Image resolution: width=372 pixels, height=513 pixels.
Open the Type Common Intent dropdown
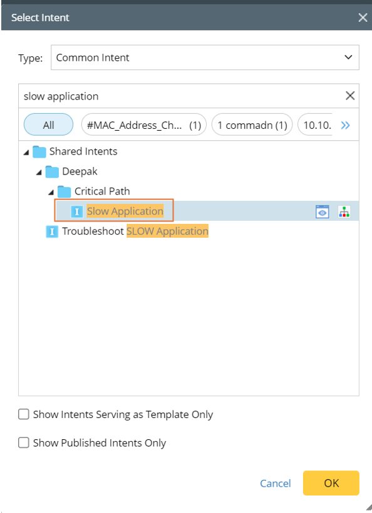pyautogui.click(x=205, y=58)
